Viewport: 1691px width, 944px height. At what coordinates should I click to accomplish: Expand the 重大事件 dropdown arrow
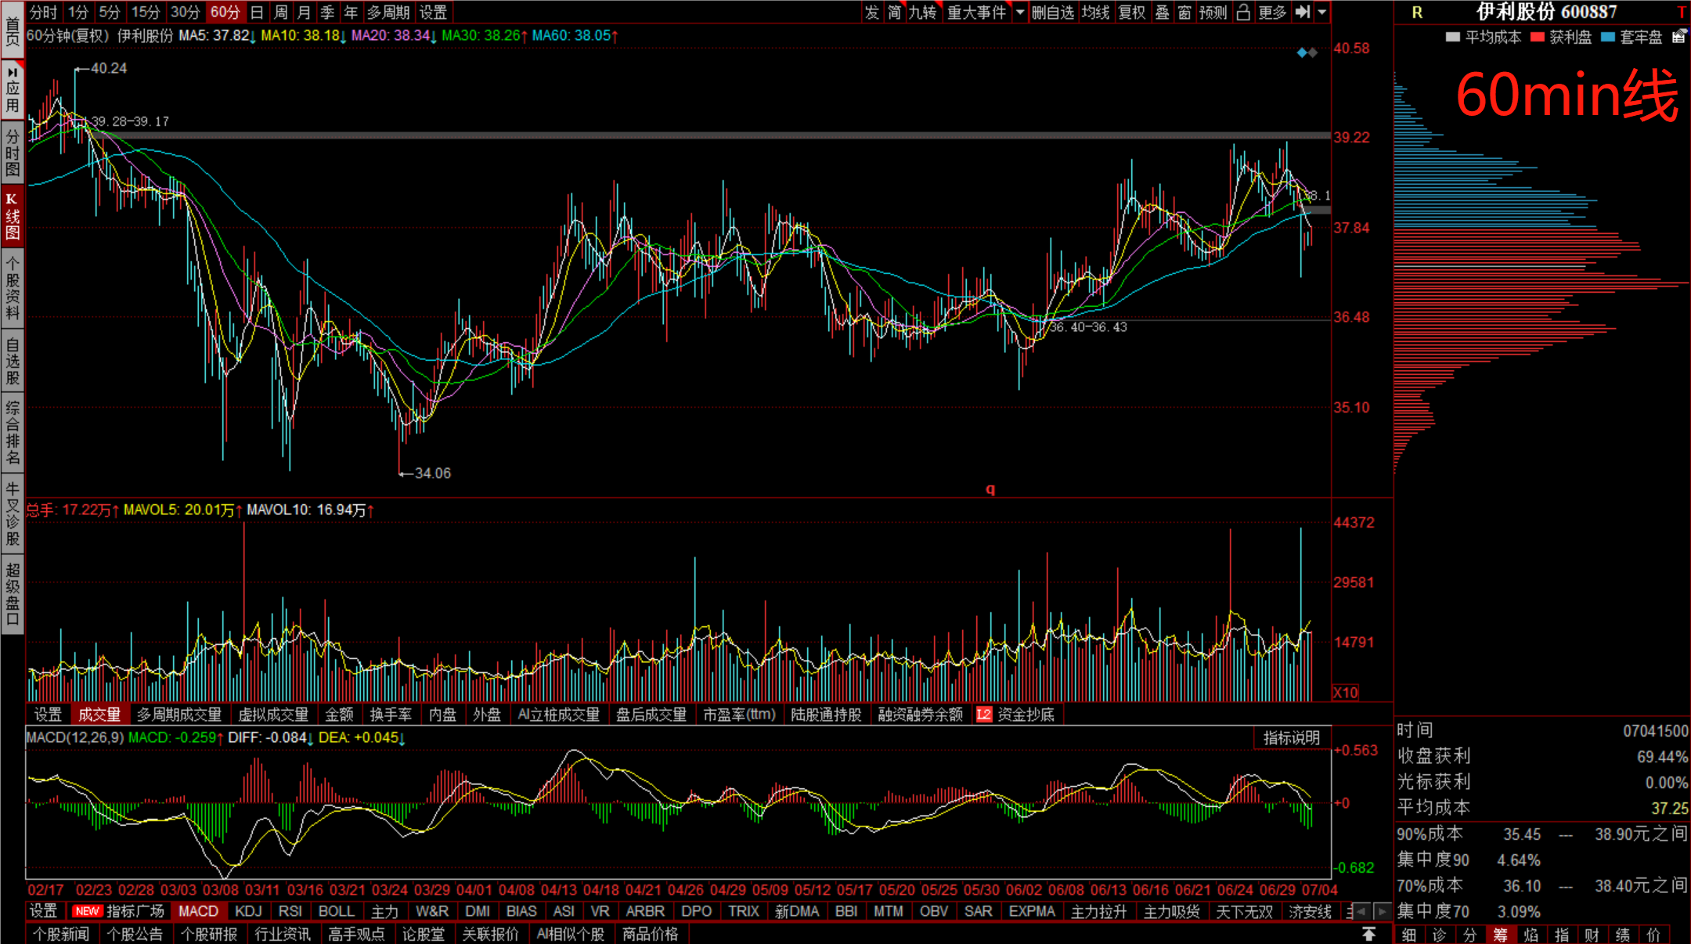(1019, 12)
